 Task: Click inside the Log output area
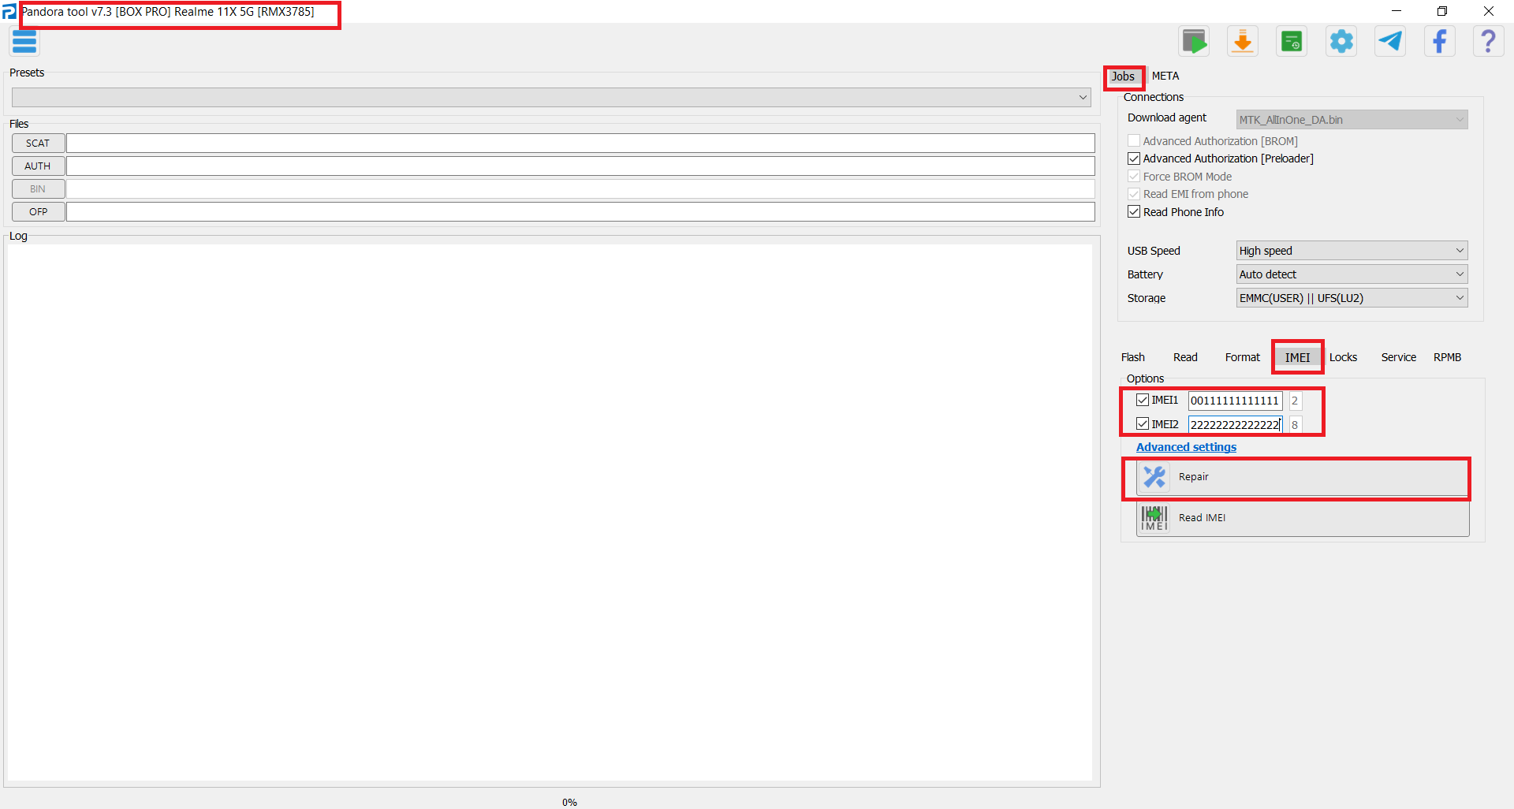click(x=550, y=513)
